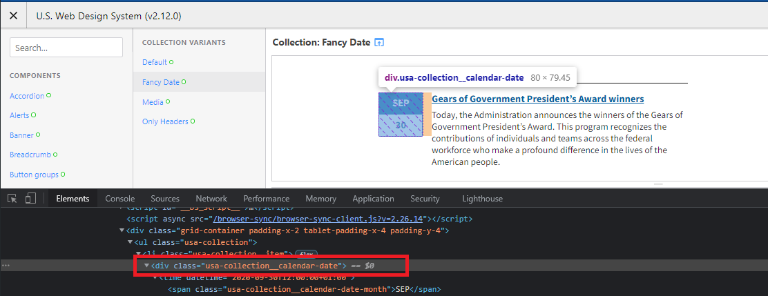Switch to the Elements DevTools tab
The image size is (768, 296).
(x=73, y=199)
